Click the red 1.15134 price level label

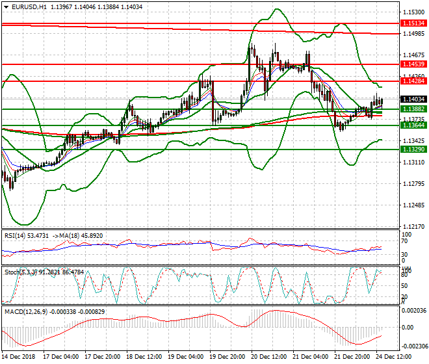click(x=413, y=23)
